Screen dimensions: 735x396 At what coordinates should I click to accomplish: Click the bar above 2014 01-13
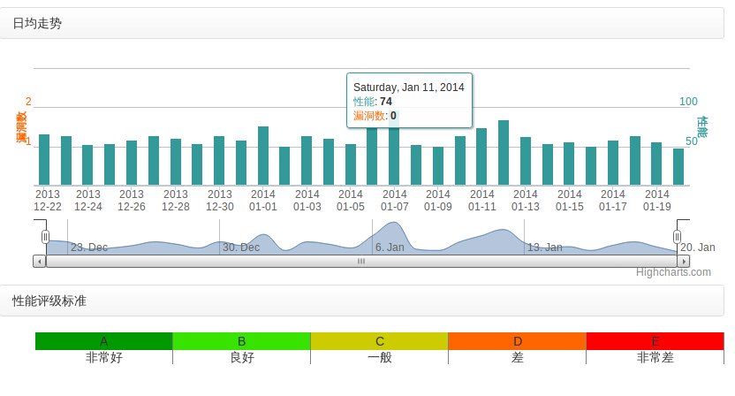[x=526, y=161]
